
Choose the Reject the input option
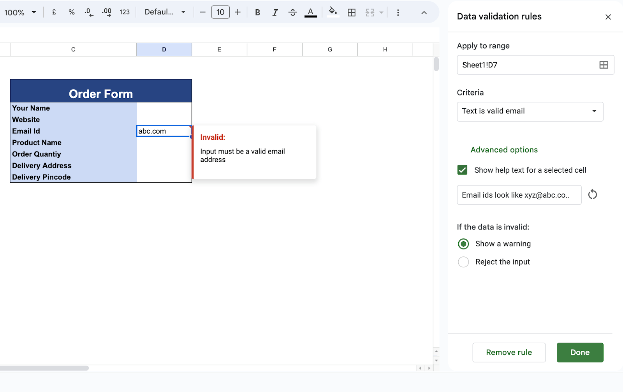[463, 262]
